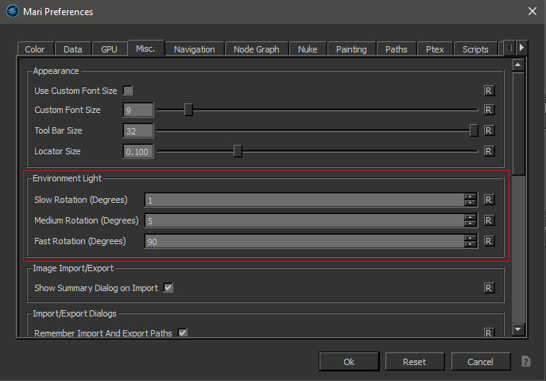This screenshot has height=381, width=546.
Task: Open the Painting preferences tab
Action: coord(350,49)
